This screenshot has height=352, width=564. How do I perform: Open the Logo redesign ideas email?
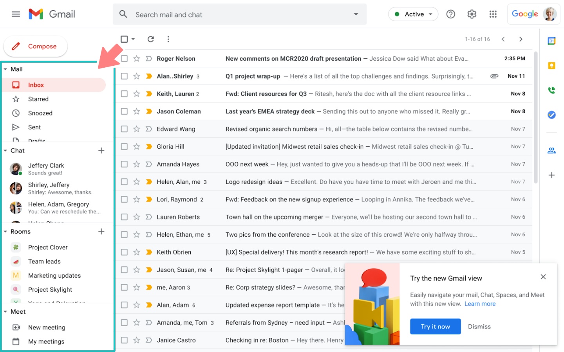coord(324,182)
